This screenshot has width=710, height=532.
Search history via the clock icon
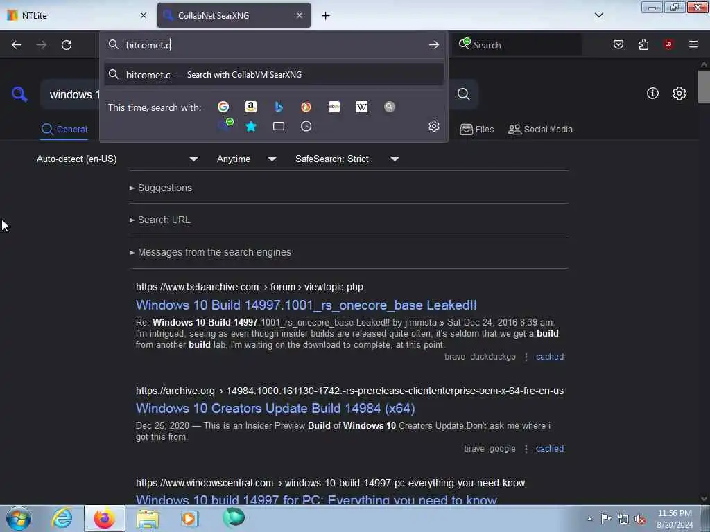(x=306, y=126)
